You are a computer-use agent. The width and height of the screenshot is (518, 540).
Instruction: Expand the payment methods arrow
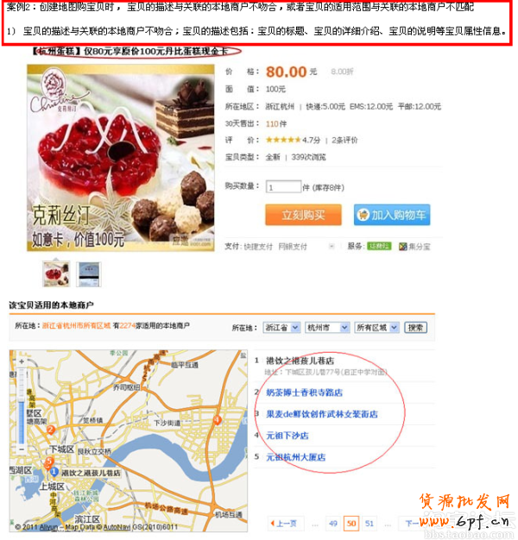(332, 246)
